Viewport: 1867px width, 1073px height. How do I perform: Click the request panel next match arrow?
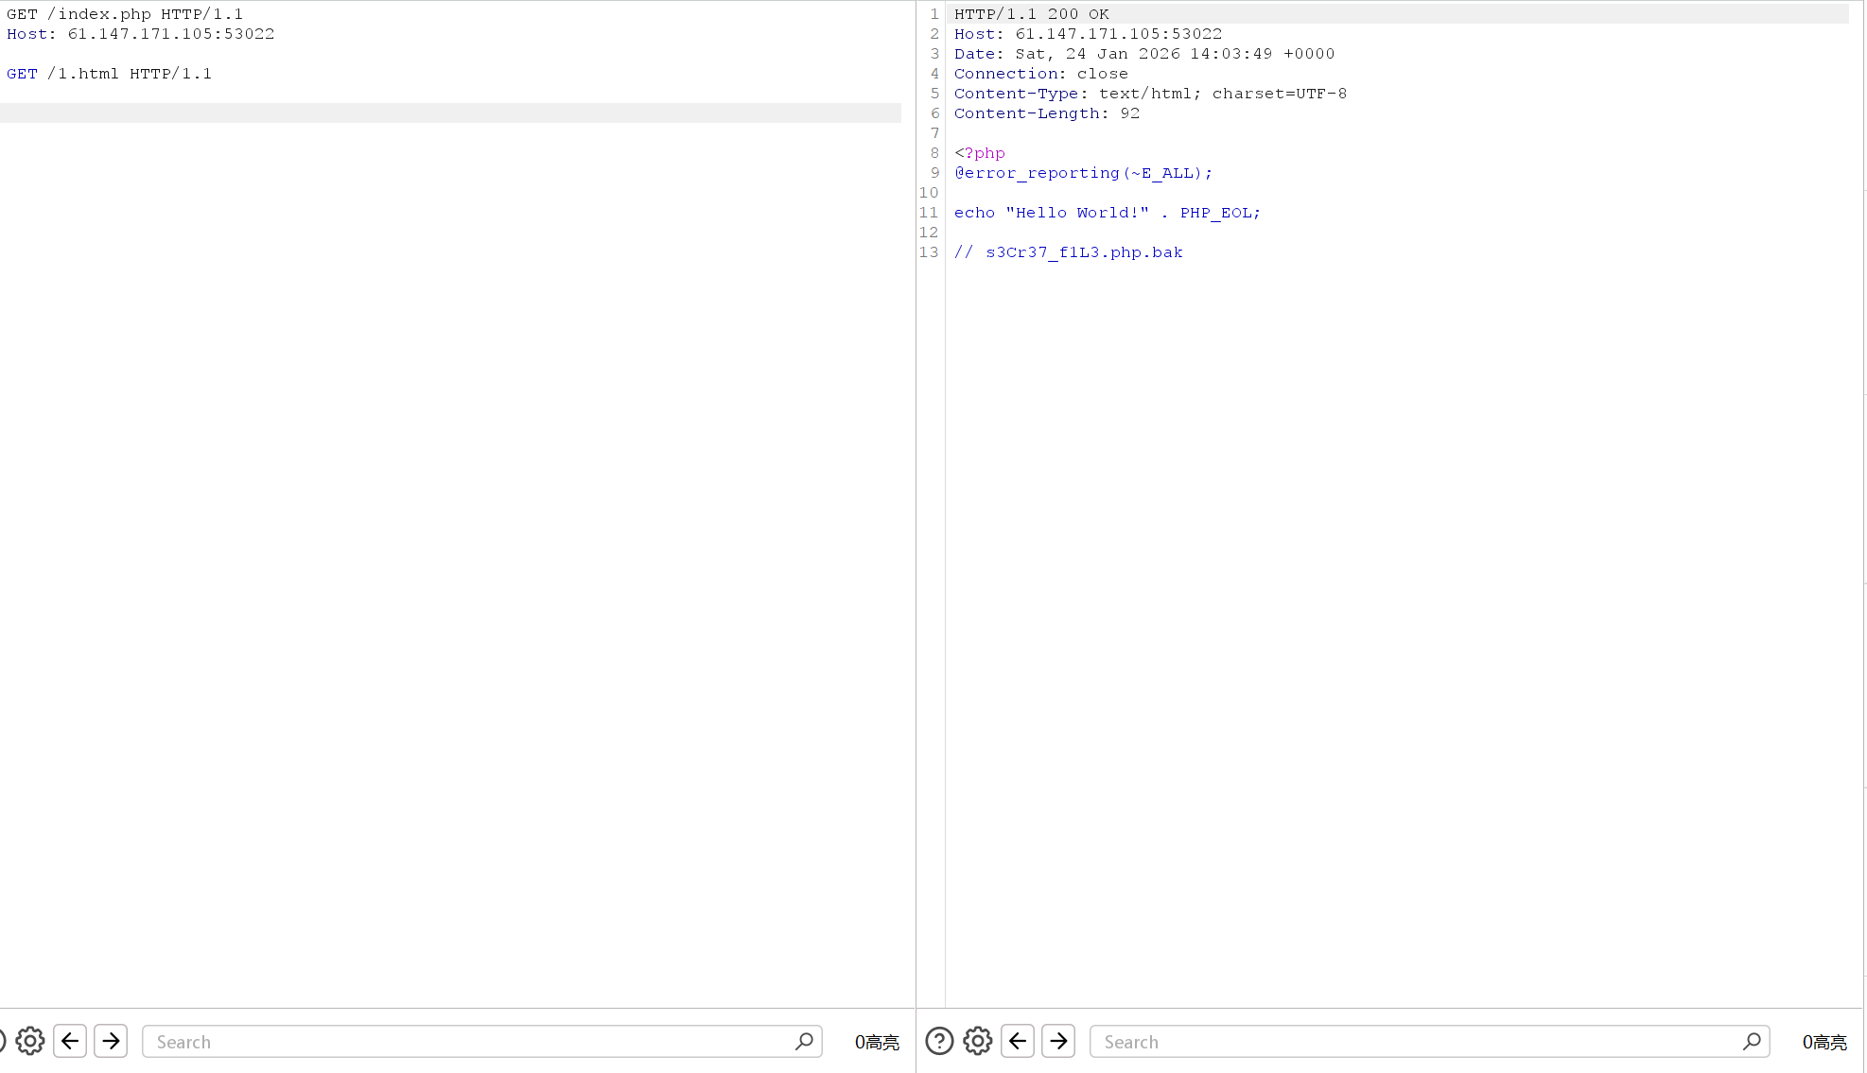click(x=111, y=1041)
